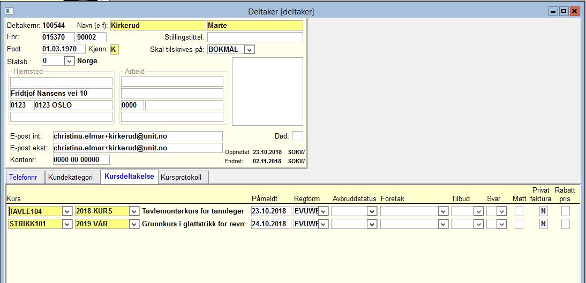Click the Opprettet date 23.10.2018
The image size is (586, 283).
[x=267, y=152]
